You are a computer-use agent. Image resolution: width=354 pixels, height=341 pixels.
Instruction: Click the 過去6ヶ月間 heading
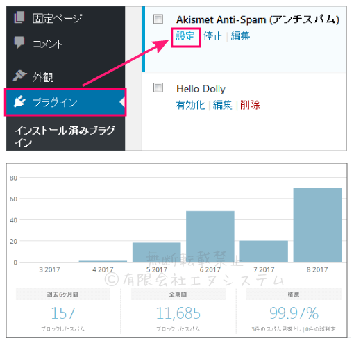[x=62, y=294]
